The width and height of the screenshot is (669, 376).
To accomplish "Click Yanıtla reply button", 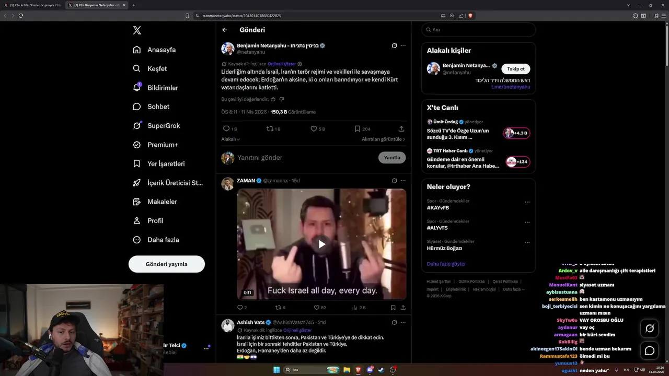I will pos(392,157).
